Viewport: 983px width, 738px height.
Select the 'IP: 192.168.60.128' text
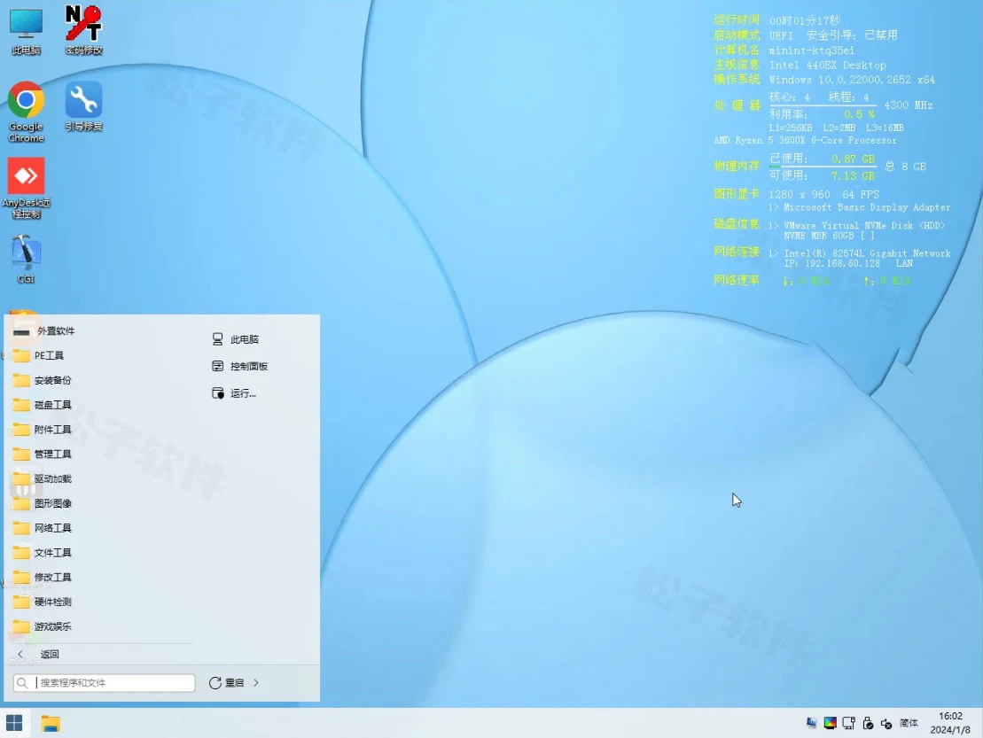coord(832,263)
